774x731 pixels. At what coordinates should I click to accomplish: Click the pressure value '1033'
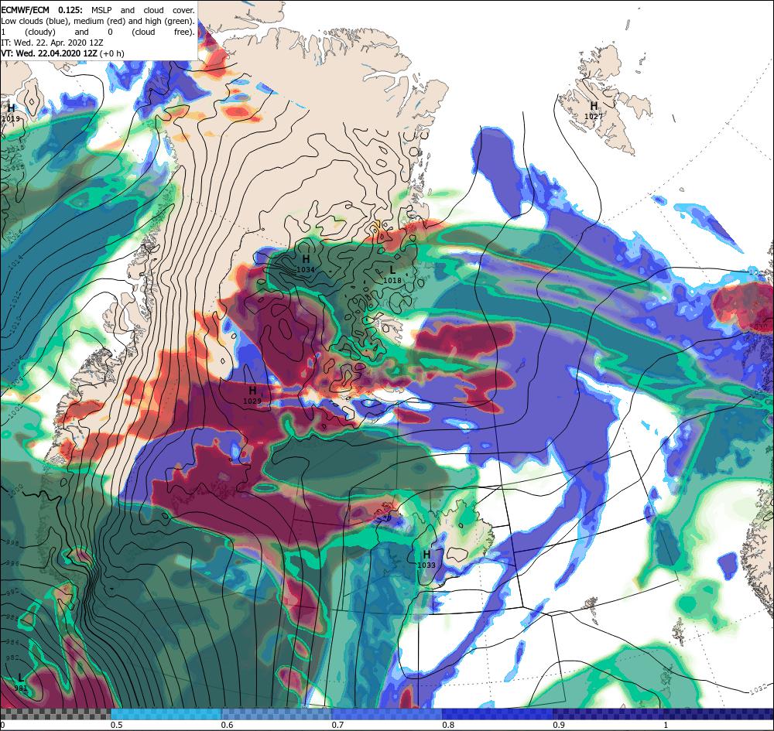coord(426,565)
